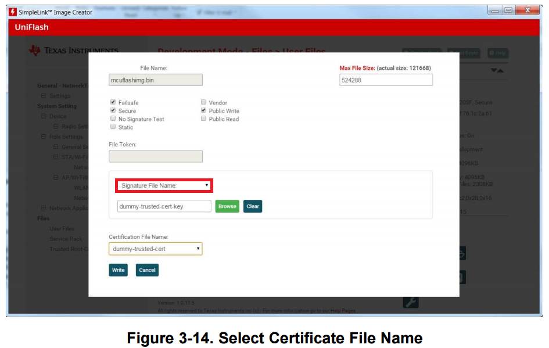Check the Vendor checkbox
Screen dimensions: 549x348
tap(203, 102)
